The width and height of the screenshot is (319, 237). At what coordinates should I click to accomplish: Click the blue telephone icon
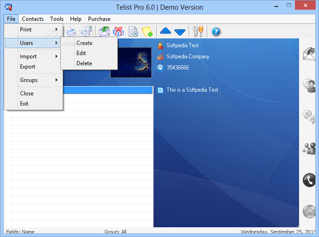coord(160,68)
